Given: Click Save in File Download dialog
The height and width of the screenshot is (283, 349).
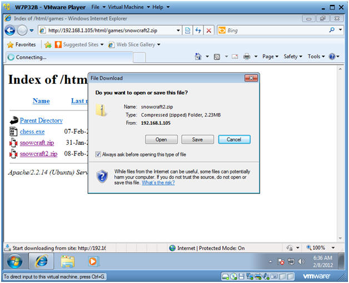Looking at the screenshot, I should [x=197, y=139].
